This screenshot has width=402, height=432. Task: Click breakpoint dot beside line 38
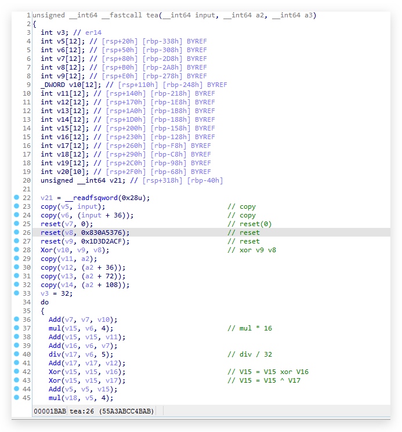pos(16,336)
